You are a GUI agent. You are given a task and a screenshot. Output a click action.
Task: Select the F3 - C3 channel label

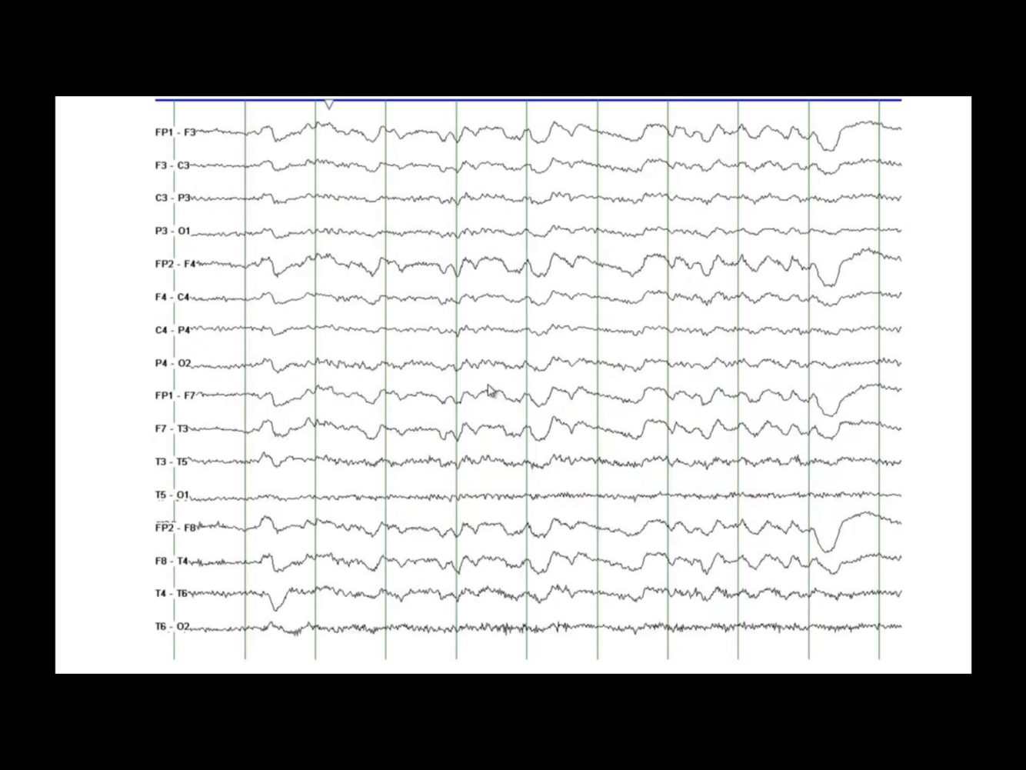172,165
